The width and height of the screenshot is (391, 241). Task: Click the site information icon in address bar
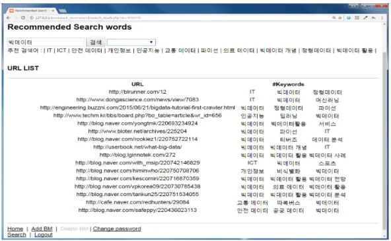click(x=32, y=18)
